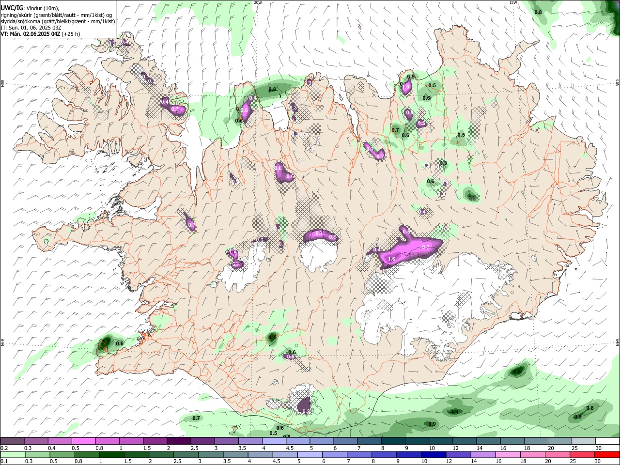Click the upper legend swatch between 14 and 16
Viewport: 620px width, 465px height.
pyautogui.click(x=488, y=441)
